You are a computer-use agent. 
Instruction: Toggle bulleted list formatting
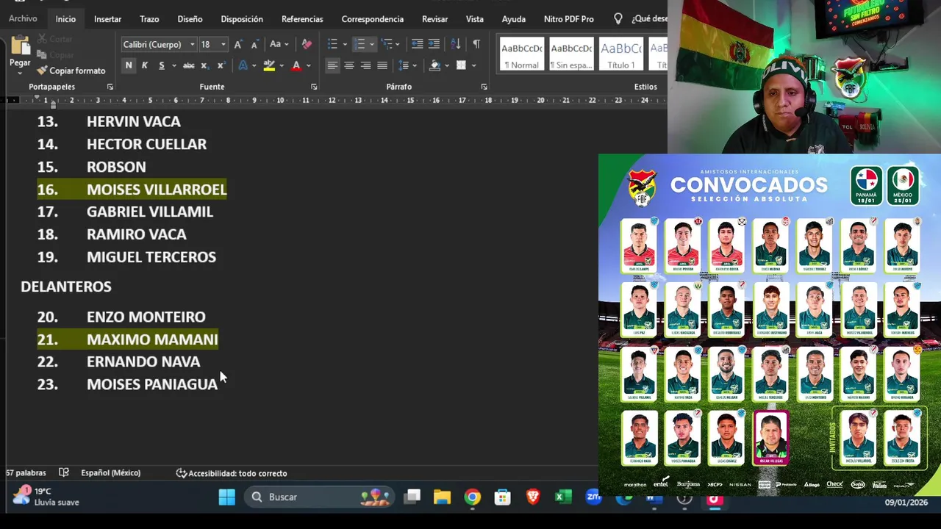coord(332,44)
